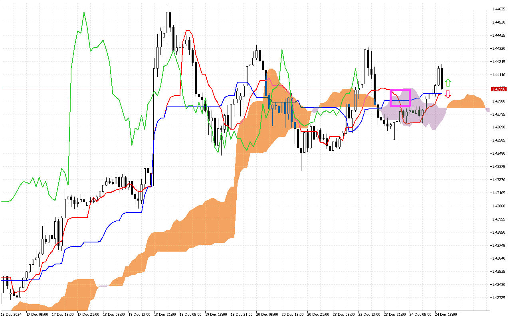Click the 1.42955 price axis label
511x319 pixels.
[x=499, y=219]
